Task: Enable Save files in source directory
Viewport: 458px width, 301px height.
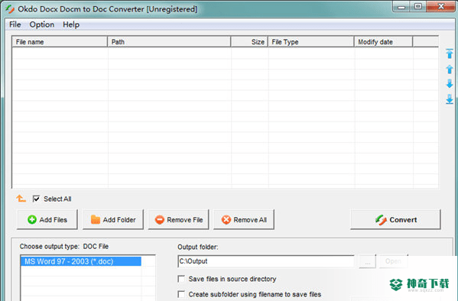Action: (181, 279)
